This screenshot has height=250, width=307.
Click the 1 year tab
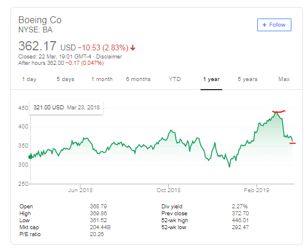tap(211, 79)
